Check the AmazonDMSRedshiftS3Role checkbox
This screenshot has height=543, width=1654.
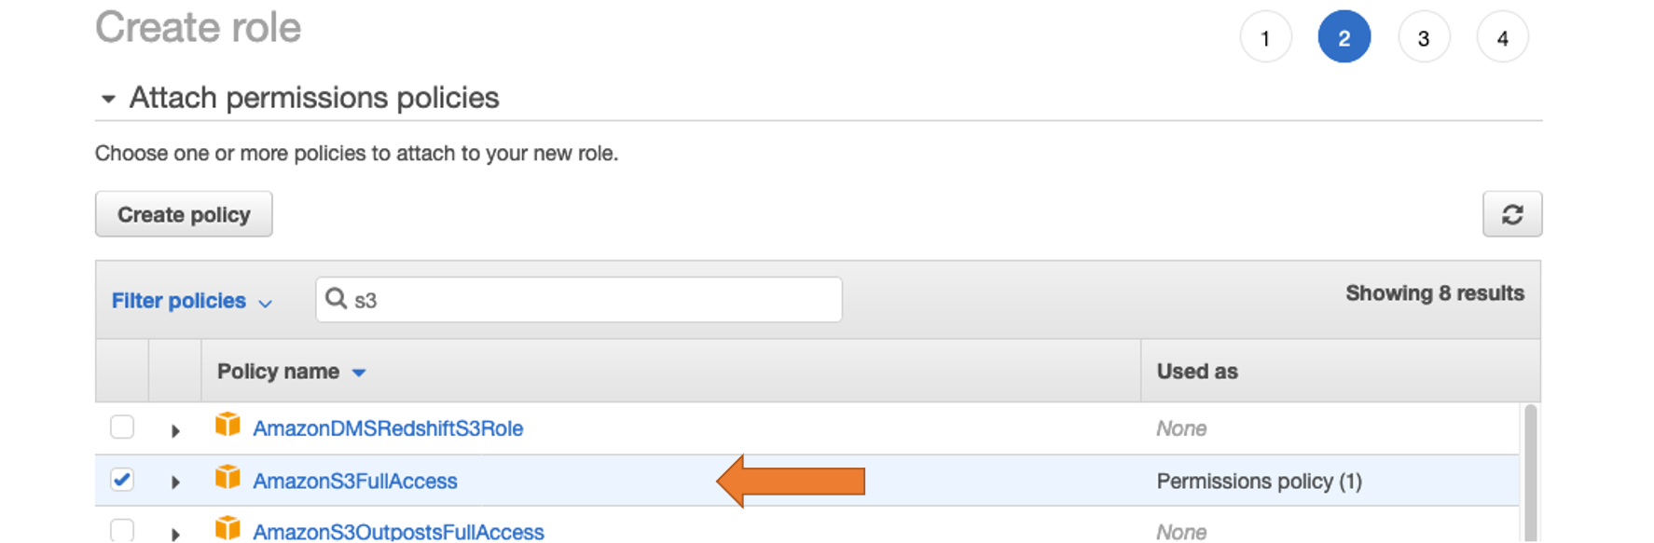pyautogui.click(x=122, y=427)
